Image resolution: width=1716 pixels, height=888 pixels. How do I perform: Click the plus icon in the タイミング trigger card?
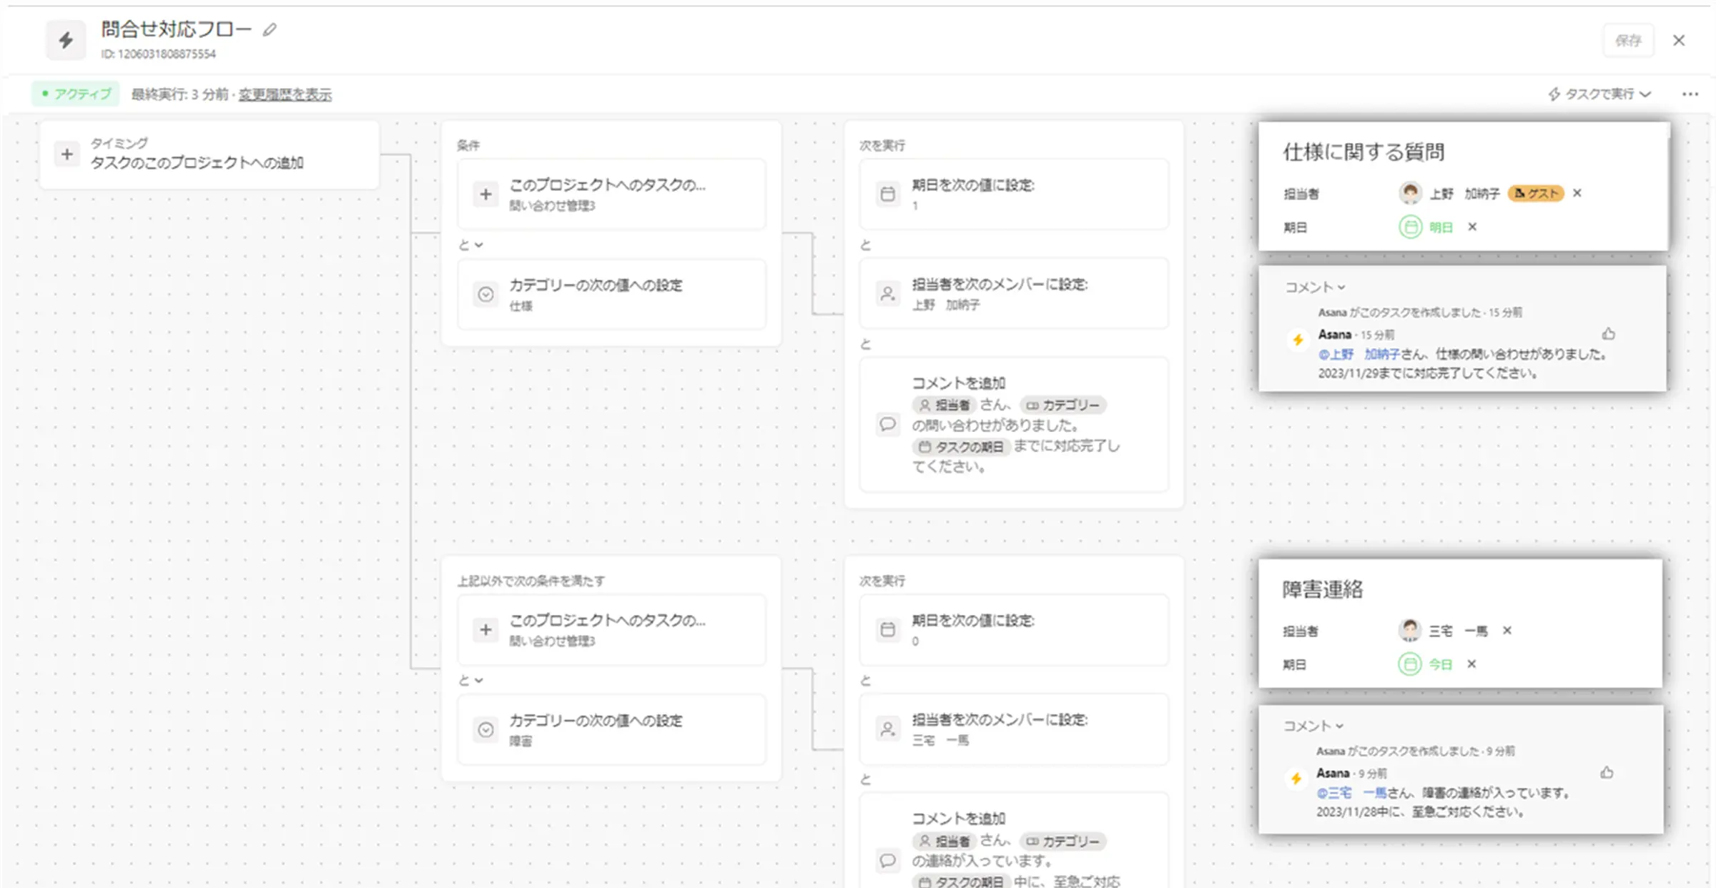point(66,154)
